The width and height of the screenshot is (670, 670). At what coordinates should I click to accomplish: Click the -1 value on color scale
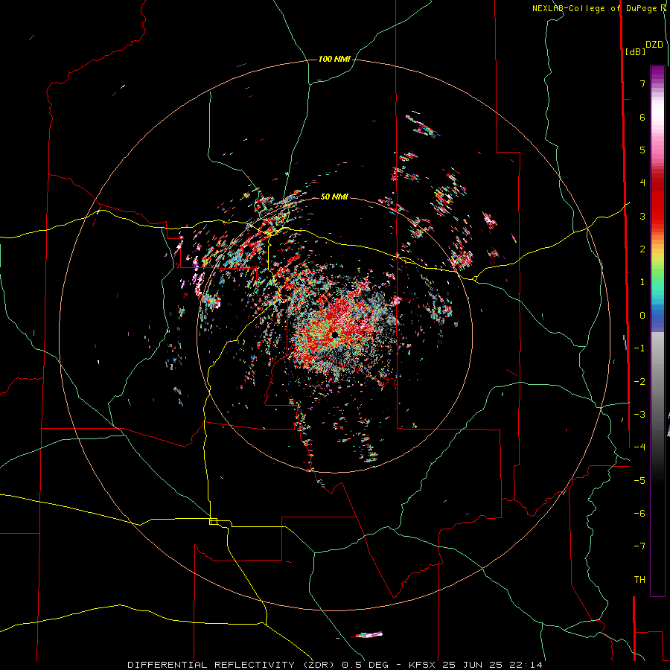click(x=639, y=348)
